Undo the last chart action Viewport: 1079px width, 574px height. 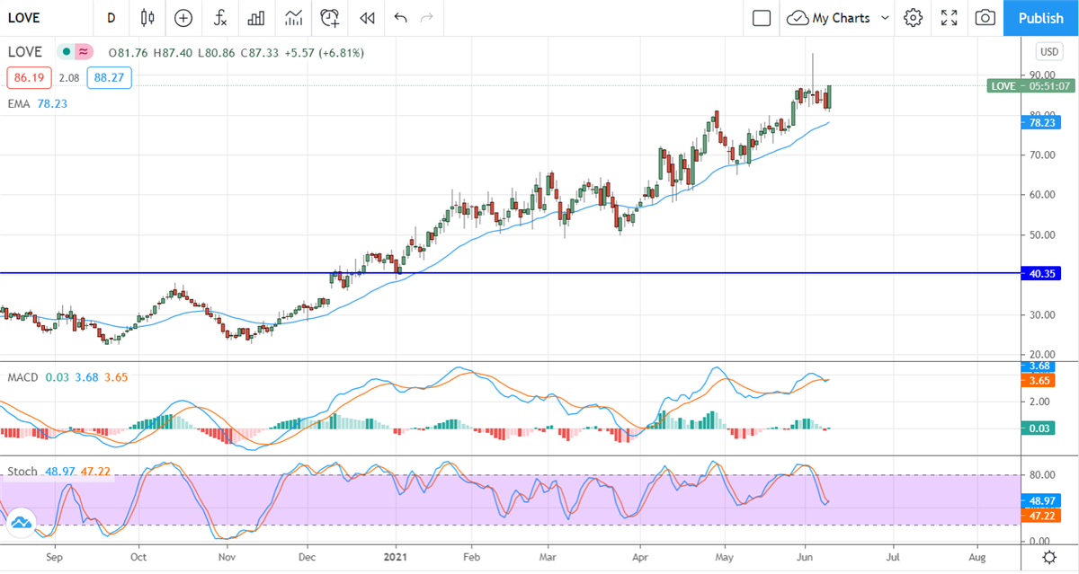tap(400, 18)
